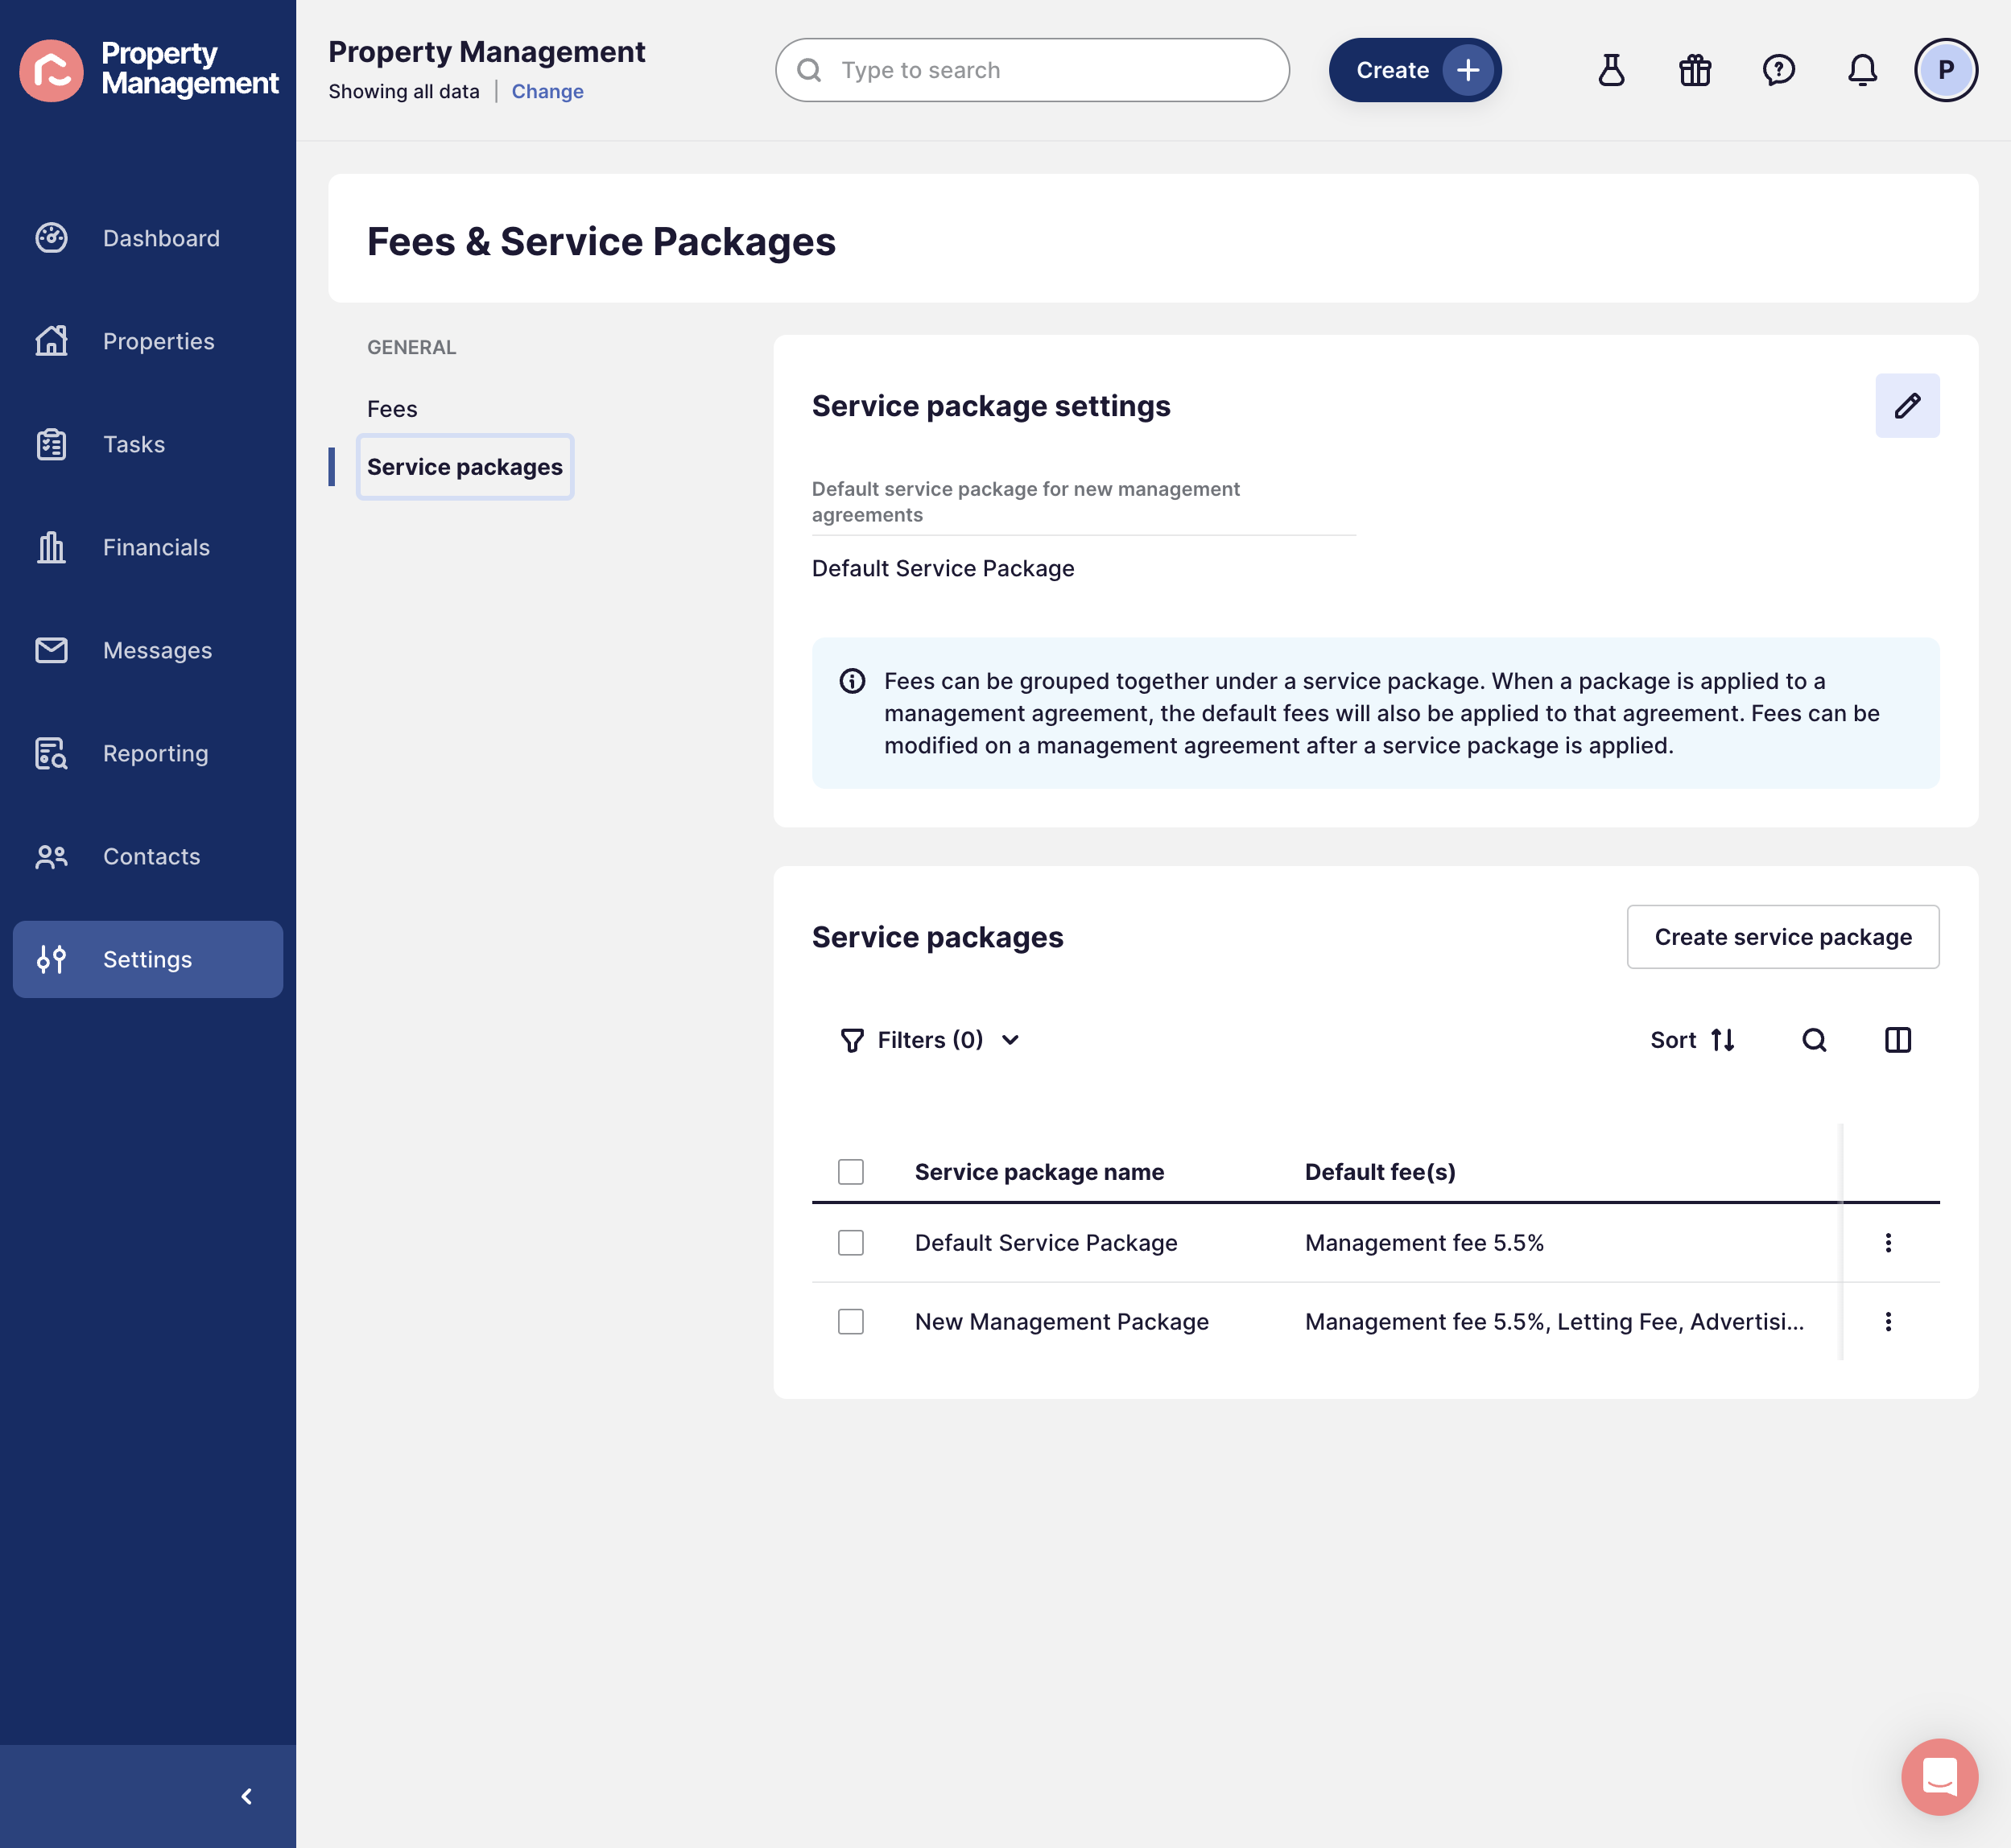Select the Reporting sidebar item

pyautogui.click(x=148, y=753)
